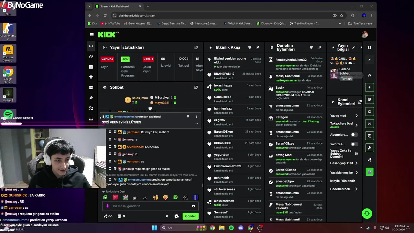Toggle the Yalnızca... switch
414x233 pixels.
coord(354,144)
